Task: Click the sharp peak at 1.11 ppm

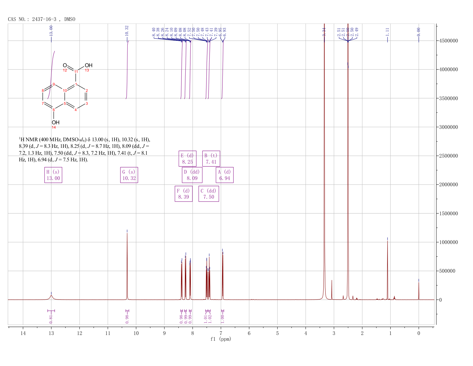Action: (387, 270)
